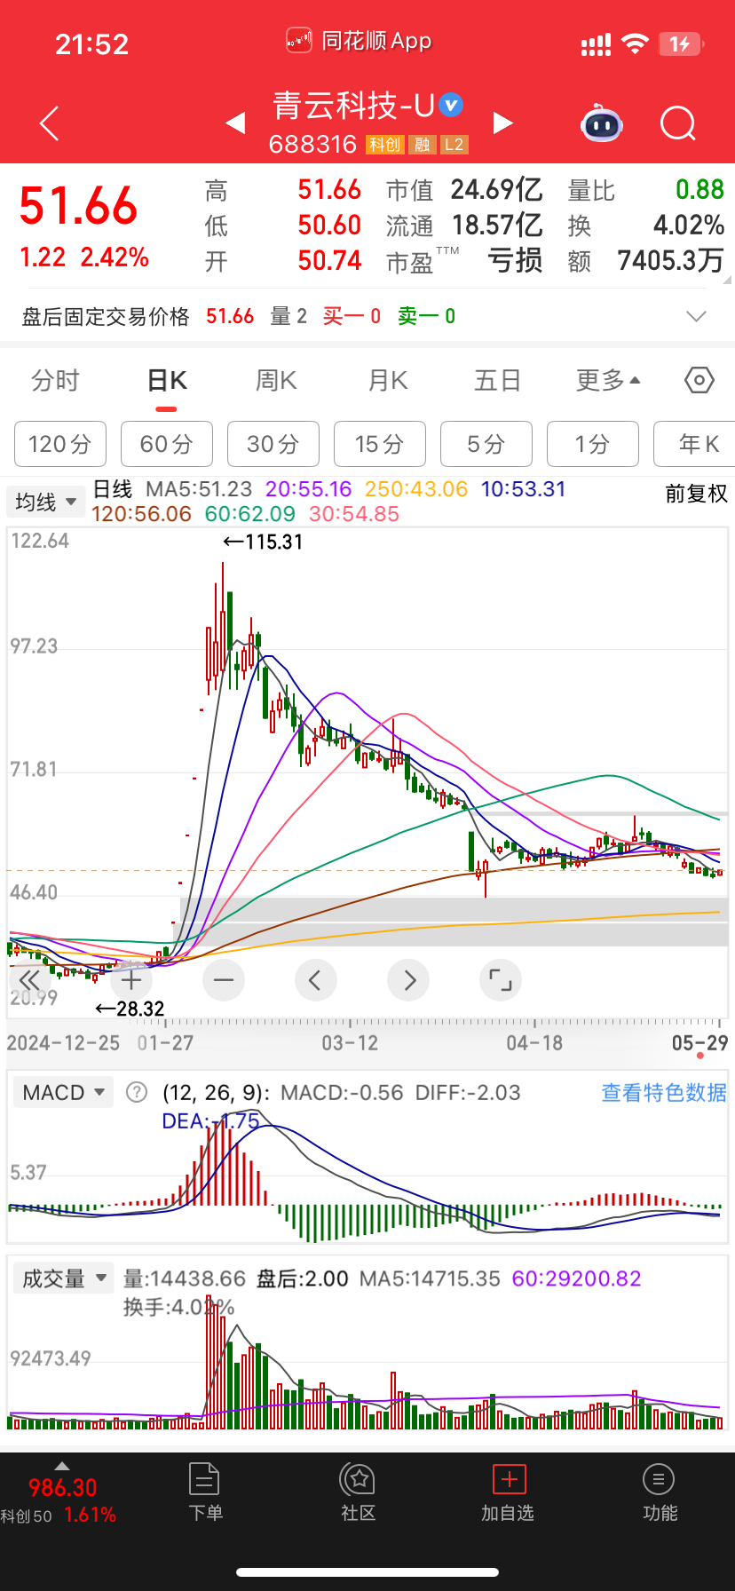Screen dimensions: 735x1591
Task: Open 查看特色数据 link
Action: tap(664, 1092)
